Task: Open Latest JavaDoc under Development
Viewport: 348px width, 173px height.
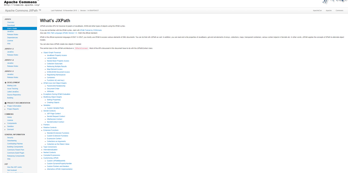Action: pyautogui.click(x=13, y=92)
